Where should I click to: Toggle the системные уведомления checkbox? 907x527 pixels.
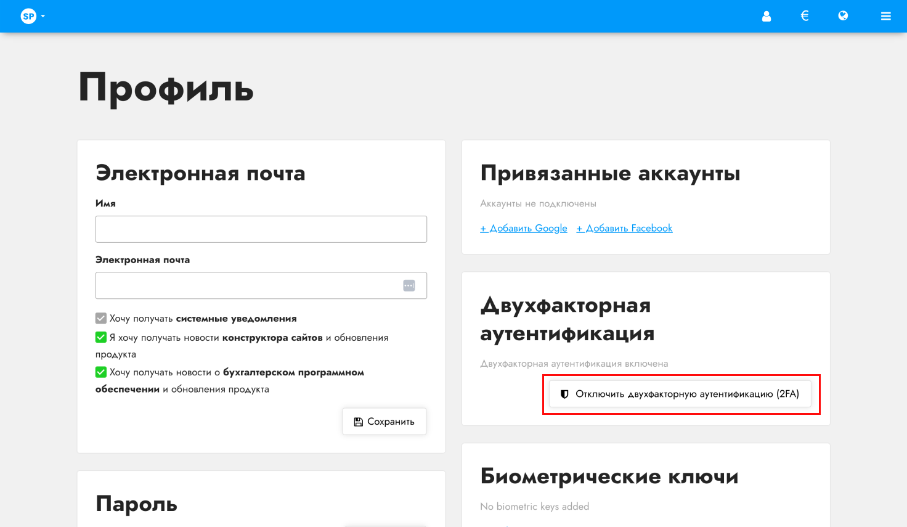tap(100, 318)
